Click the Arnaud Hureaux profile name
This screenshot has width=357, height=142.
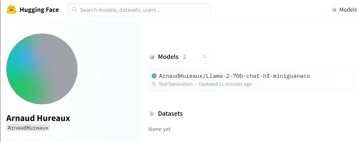coord(38,118)
